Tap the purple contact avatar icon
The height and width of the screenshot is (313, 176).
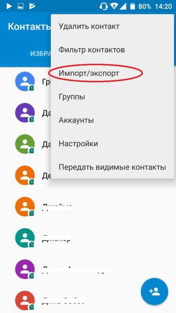click(25, 113)
